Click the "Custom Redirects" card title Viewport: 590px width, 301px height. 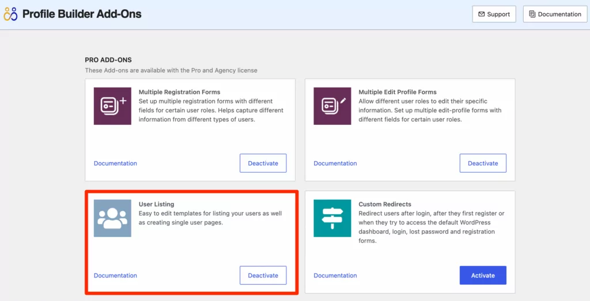click(384, 204)
